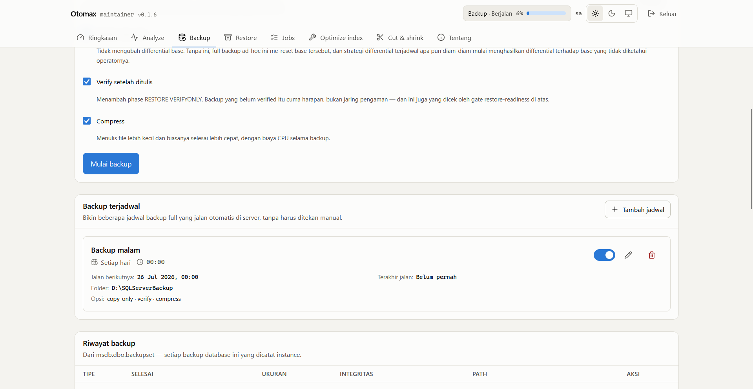Uncheck Verify setelah ditulis checkbox

pos(87,81)
